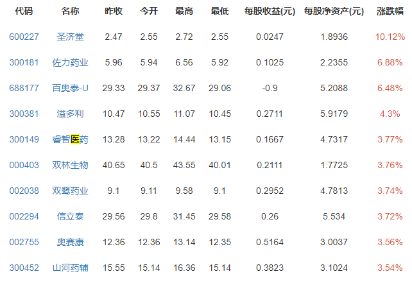Viewport: 412px width, 283px height.
Task: Select the 15.55 previous close value
Action: 114,268
